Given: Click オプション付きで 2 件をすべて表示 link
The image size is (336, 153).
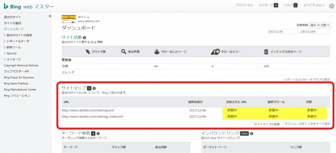Looking at the screenshot, I should (307, 124).
